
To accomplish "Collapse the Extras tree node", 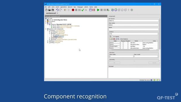I will coord(46,23).
